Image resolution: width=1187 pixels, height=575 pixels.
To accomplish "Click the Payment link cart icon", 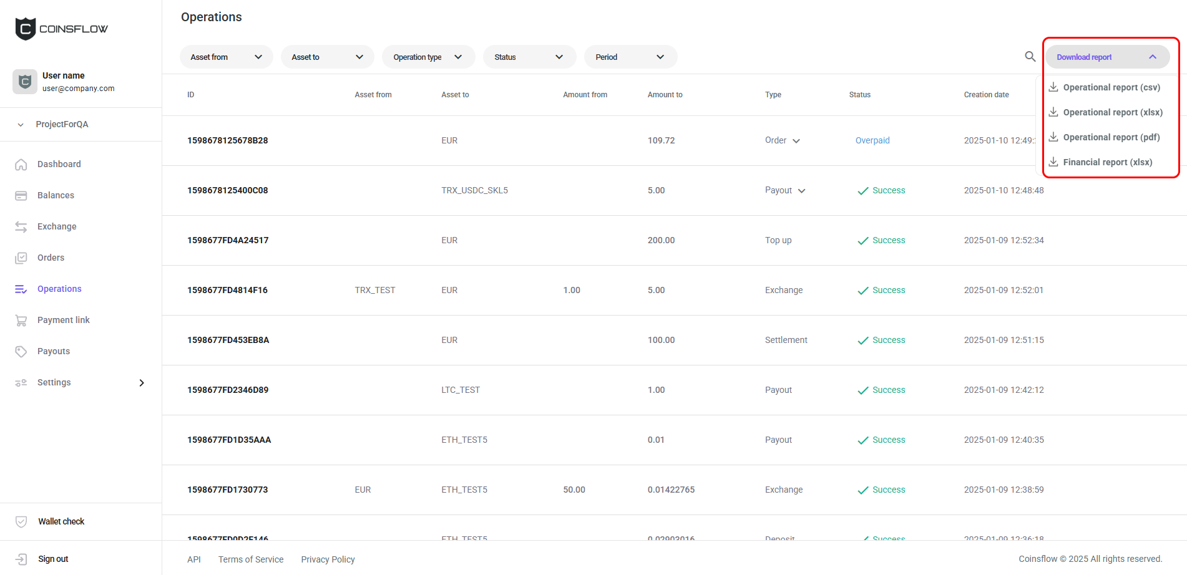I will 21,321.
